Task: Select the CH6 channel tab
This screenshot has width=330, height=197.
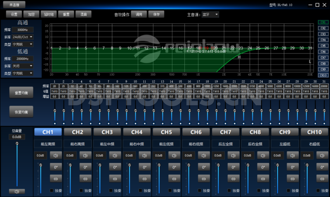Action: [196, 132]
